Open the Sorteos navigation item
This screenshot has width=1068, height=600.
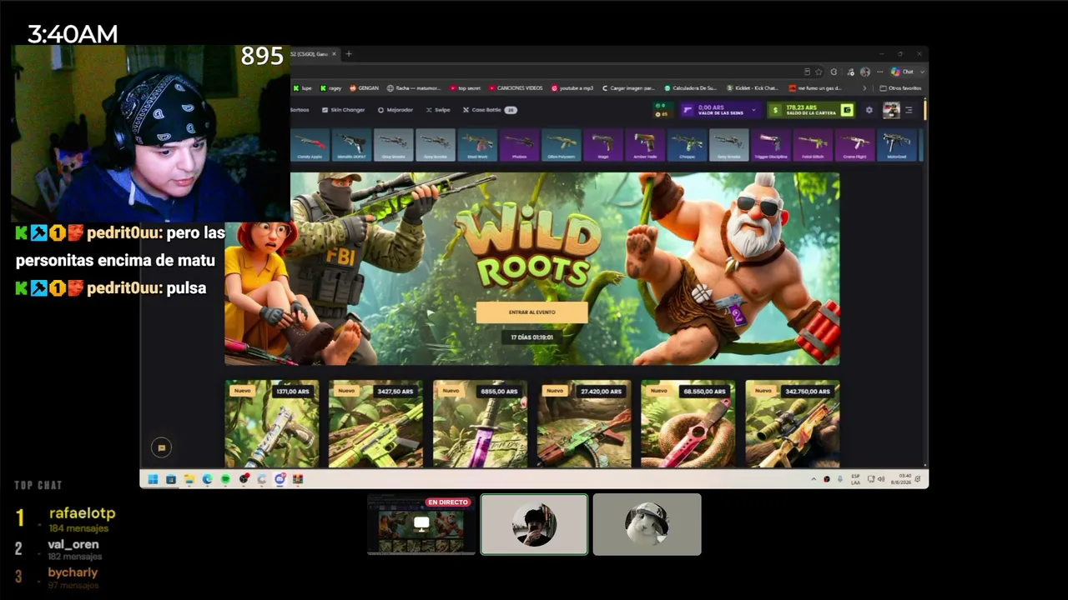click(x=300, y=110)
